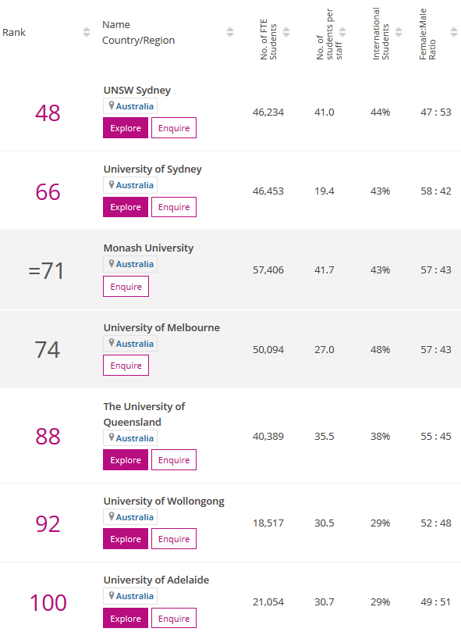Image resolution: width=461 pixels, height=639 pixels.
Task: Sort by No. of FTE Students arrows
Action: coord(286,32)
